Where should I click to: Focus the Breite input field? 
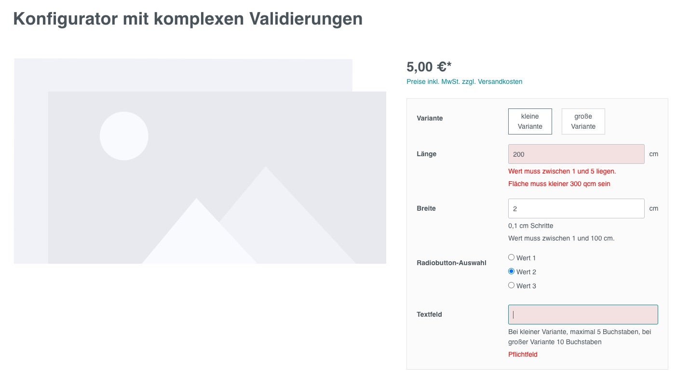pos(576,209)
